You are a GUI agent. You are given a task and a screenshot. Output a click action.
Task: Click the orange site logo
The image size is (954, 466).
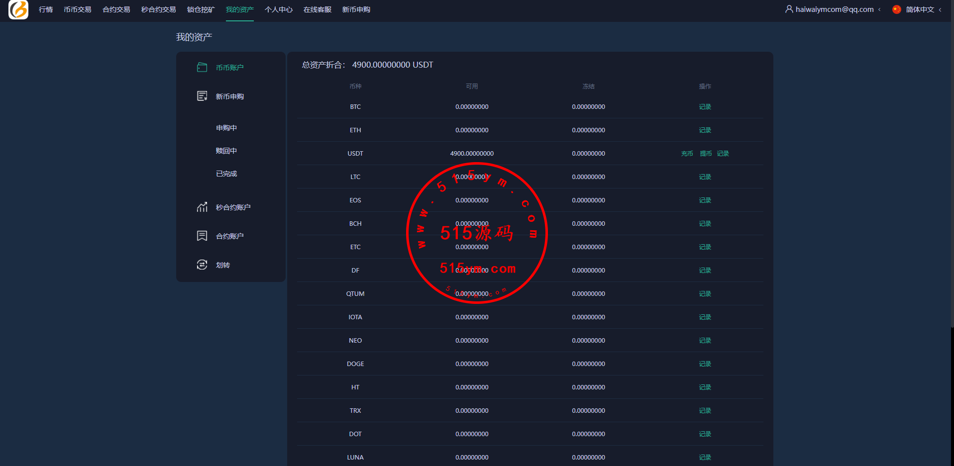pos(18,9)
